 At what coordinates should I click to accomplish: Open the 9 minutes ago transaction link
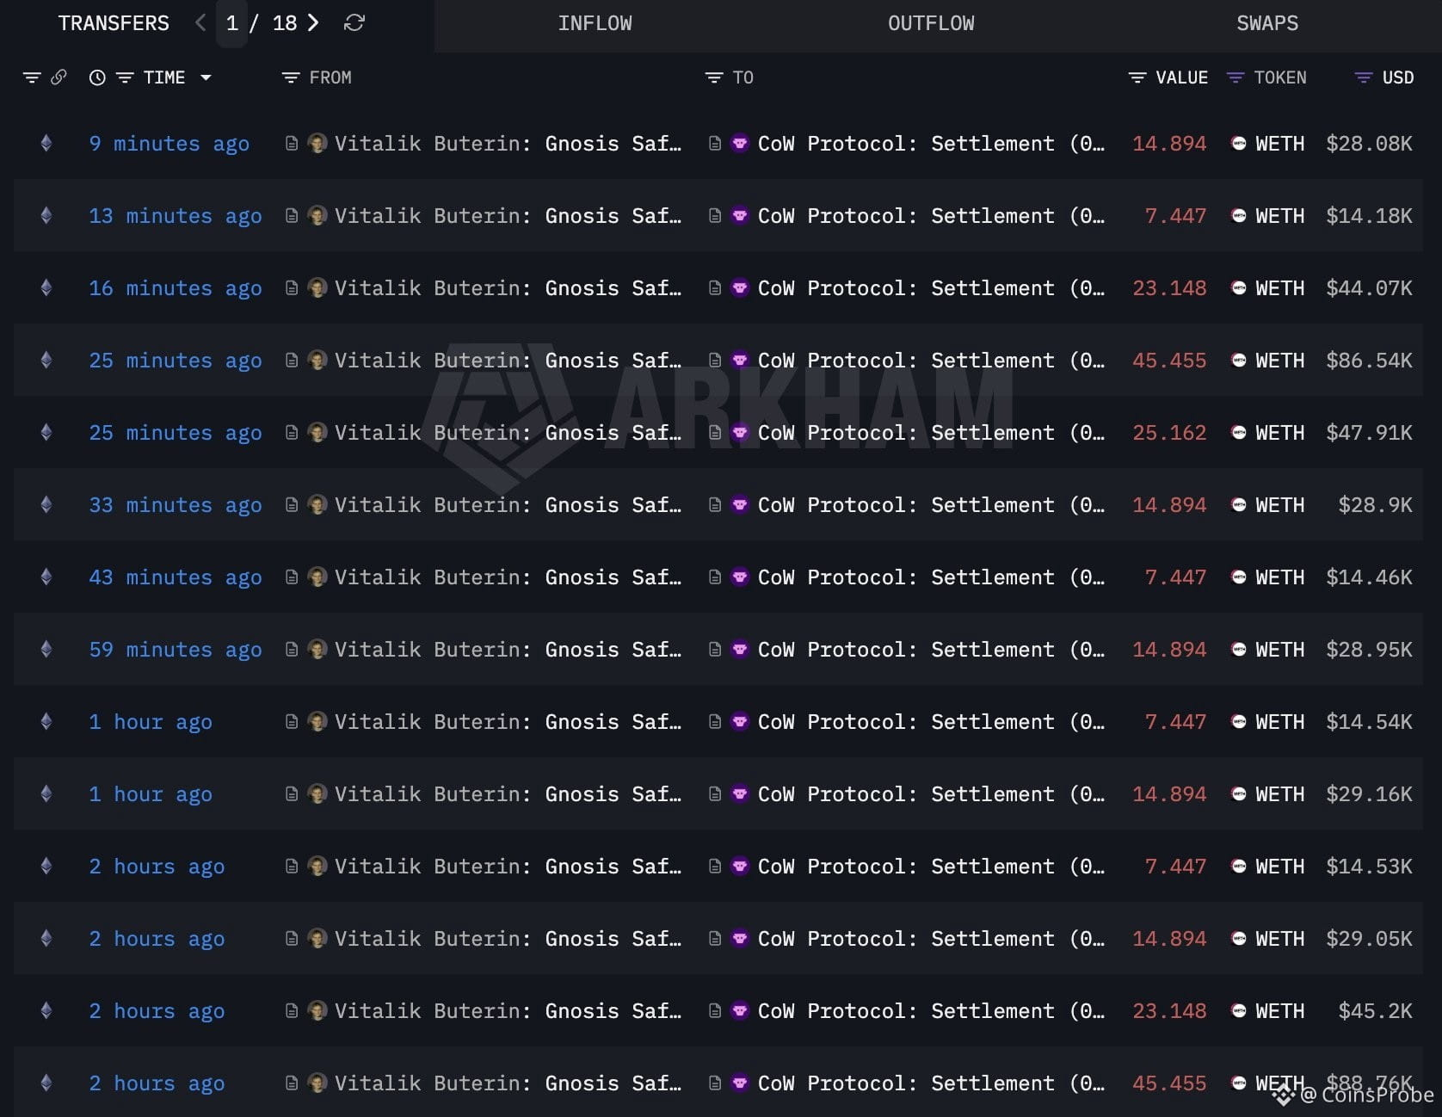tap(169, 144)
